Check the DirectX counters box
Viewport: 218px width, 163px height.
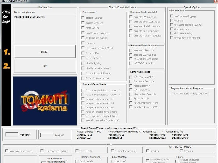coord(83,43)
